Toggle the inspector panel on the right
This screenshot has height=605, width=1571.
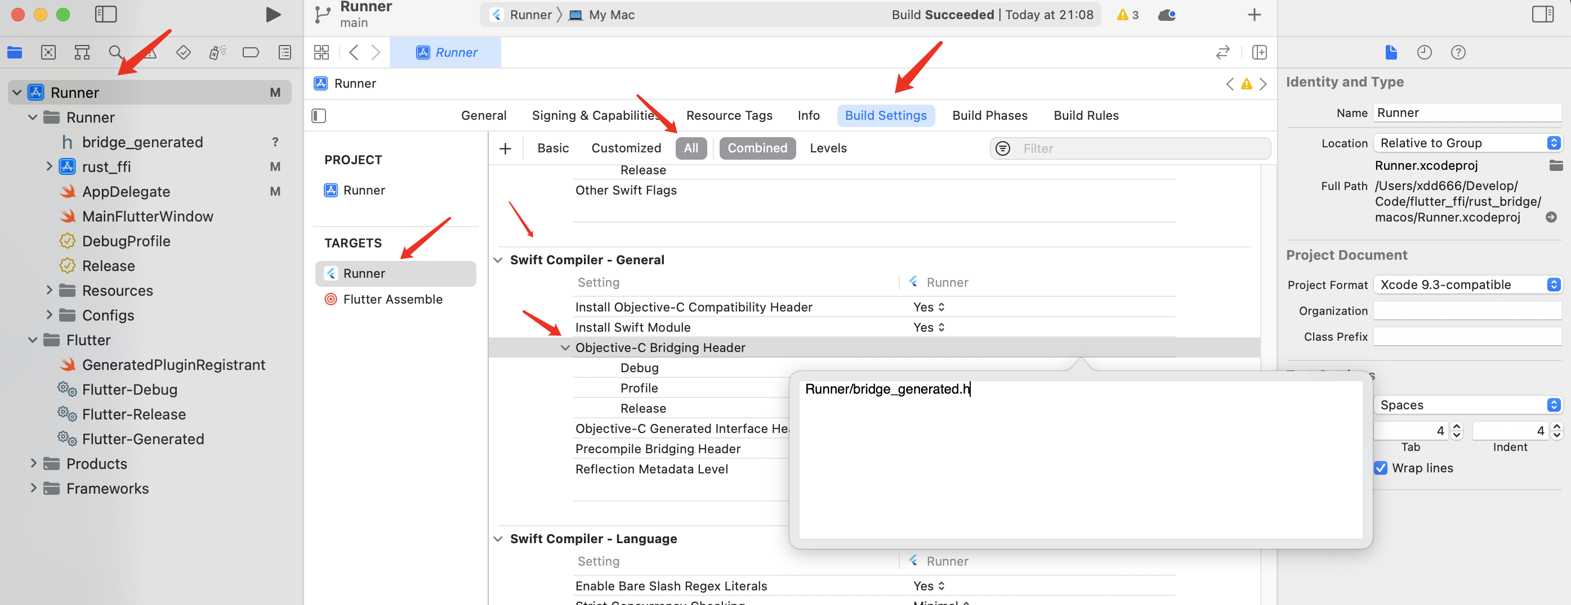[1542, 15]
